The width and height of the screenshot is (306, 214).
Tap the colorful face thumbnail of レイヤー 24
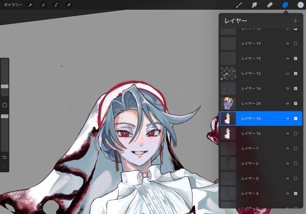tap(228, 104)
